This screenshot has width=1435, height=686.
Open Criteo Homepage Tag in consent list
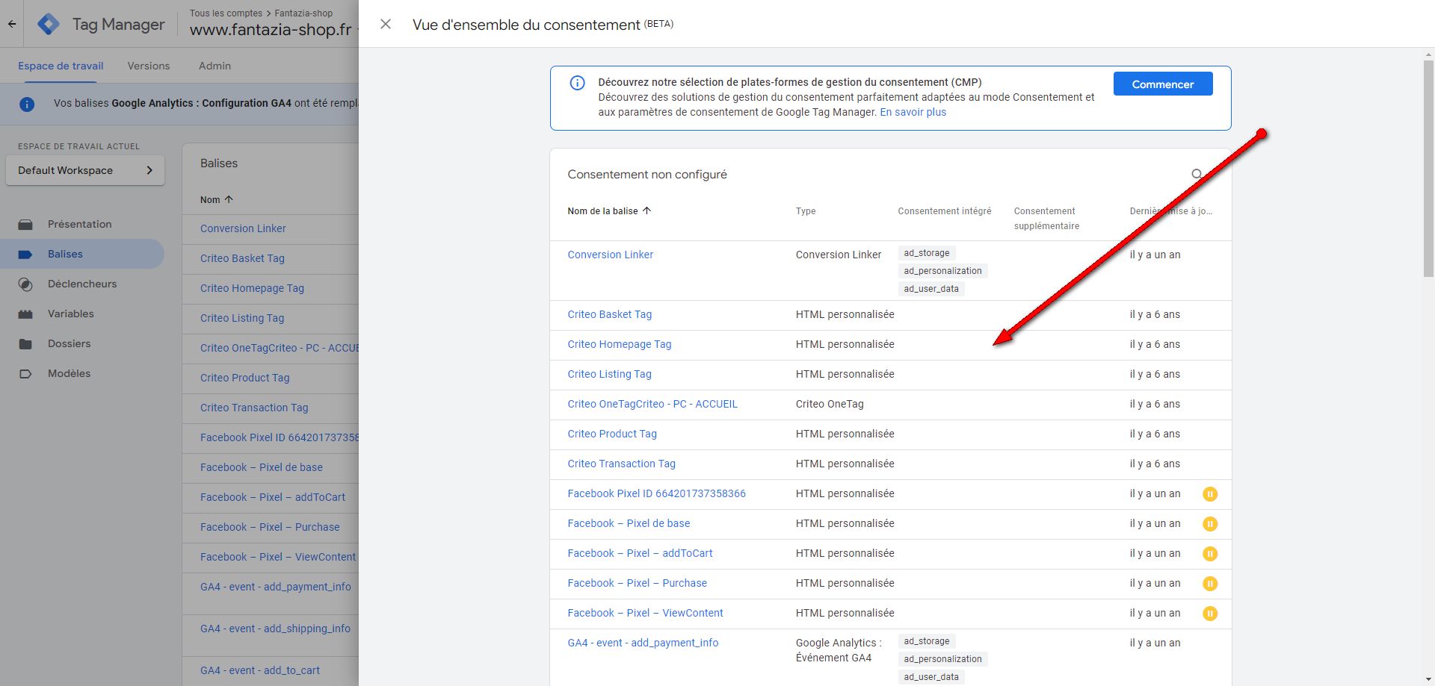(x=619, y=344)
